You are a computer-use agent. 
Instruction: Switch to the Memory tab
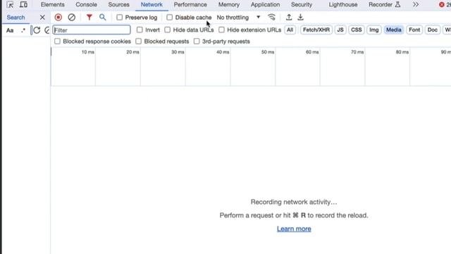[x=229, y=5]
